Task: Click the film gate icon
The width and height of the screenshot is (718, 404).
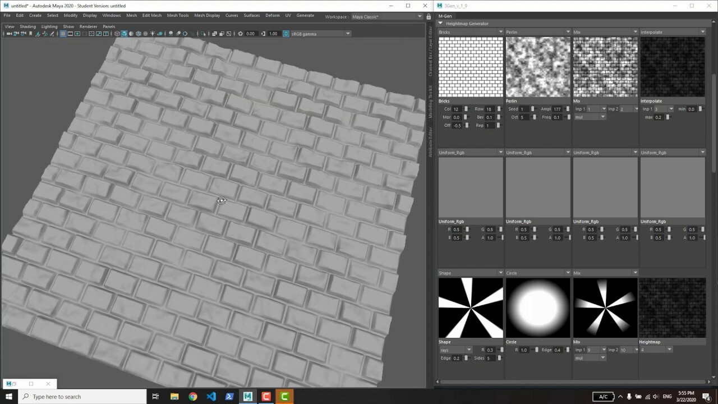Action: (x=70, y=33)
